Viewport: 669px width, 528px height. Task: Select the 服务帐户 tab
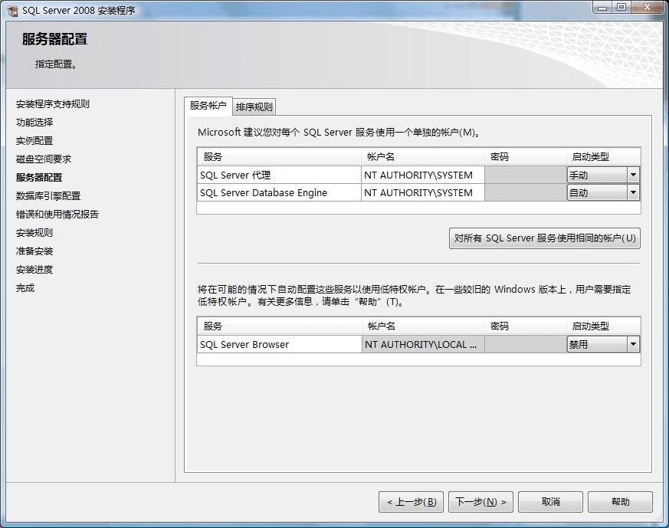pyautogui.click(x=208, y=105)
